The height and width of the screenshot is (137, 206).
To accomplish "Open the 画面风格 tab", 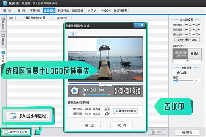I will click(78, 10).
